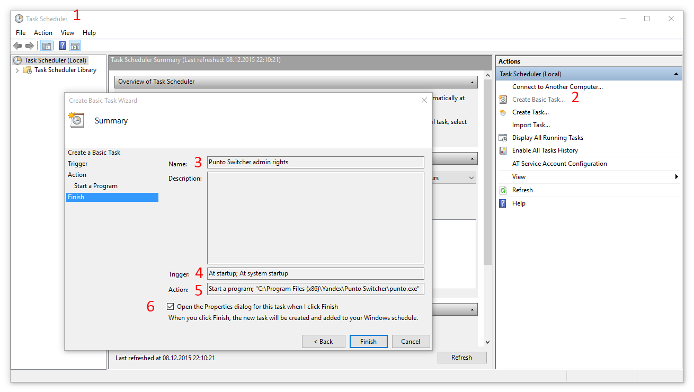Click Import Task in Actions pane
Image resolution: width=694 pixels, height=392 pixels.
[531, 125]
